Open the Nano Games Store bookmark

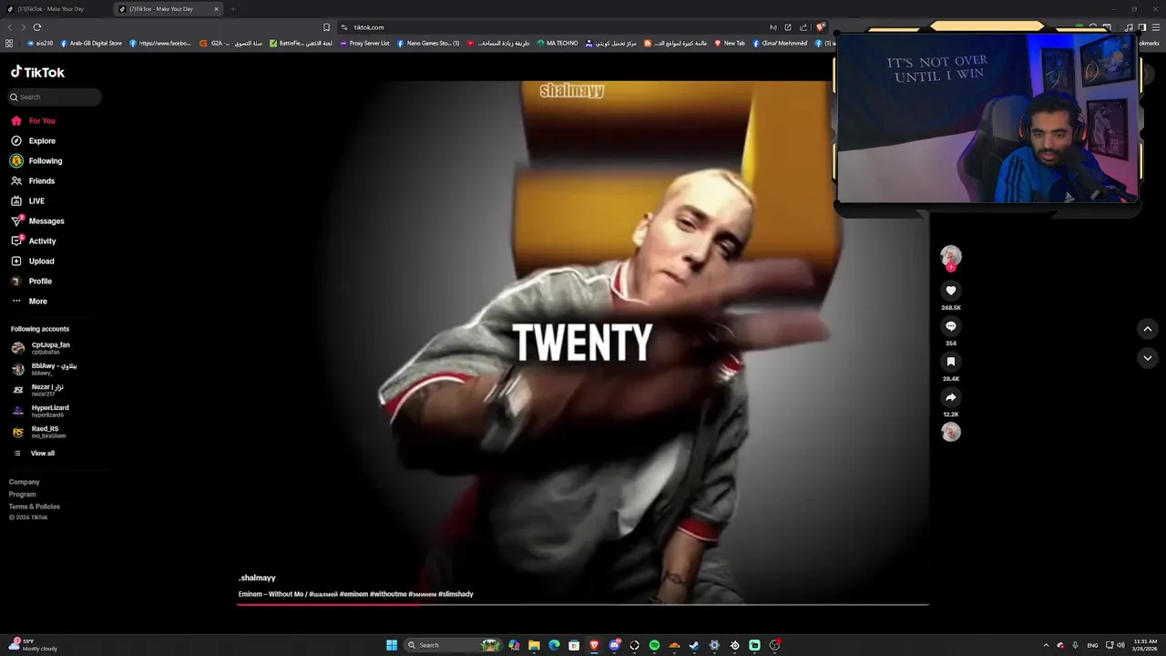(x=428, y=43)
